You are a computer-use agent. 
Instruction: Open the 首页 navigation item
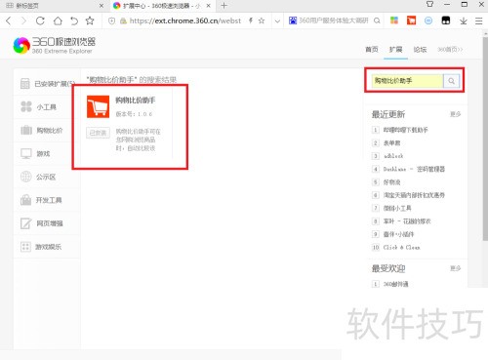point(372,50)
